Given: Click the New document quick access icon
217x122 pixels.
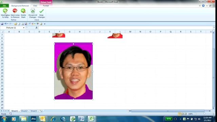Looking at the screenshot, I should [x=19, y=24].
